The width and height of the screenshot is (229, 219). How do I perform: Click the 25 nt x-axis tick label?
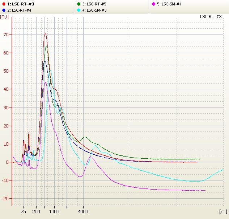tap(24, 211)
